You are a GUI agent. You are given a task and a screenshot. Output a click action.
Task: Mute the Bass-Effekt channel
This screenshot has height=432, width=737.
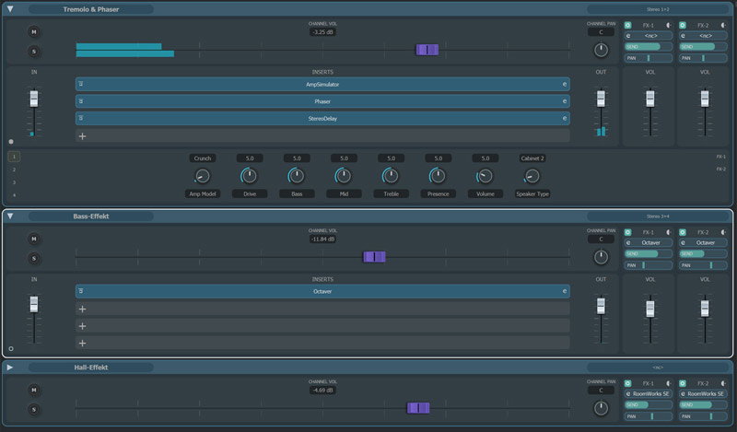[34, 239]
